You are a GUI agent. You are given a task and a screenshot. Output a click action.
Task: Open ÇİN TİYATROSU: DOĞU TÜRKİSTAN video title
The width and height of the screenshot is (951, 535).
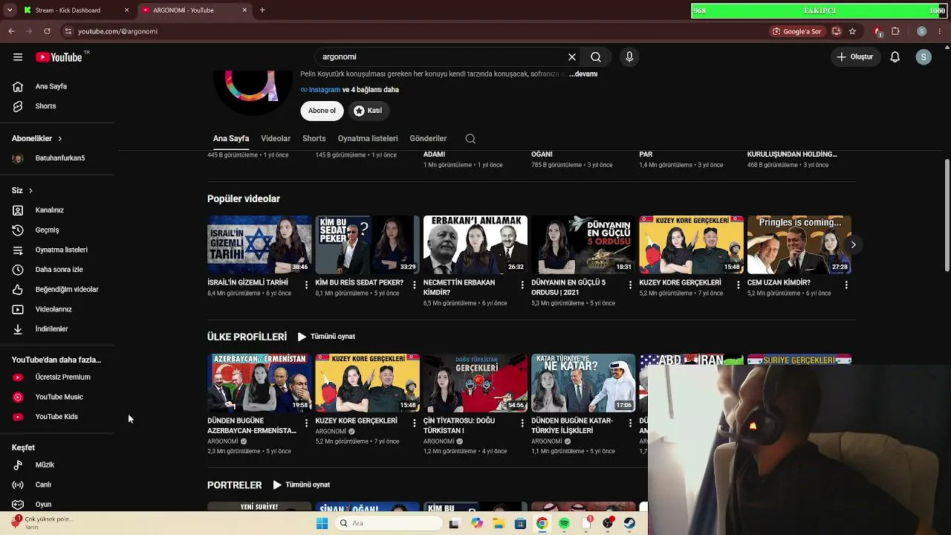[x=459, y=426]
